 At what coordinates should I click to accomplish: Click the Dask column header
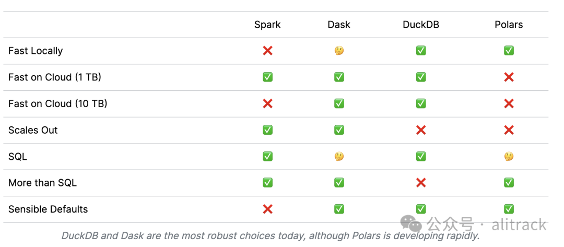339,25
